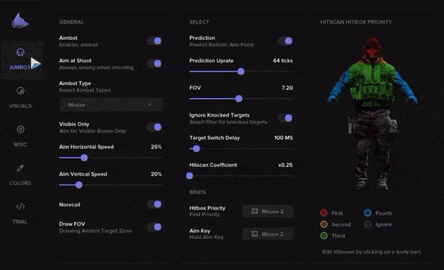Expand the Aimbot Type Mouse dropdown

coord(111,105)
